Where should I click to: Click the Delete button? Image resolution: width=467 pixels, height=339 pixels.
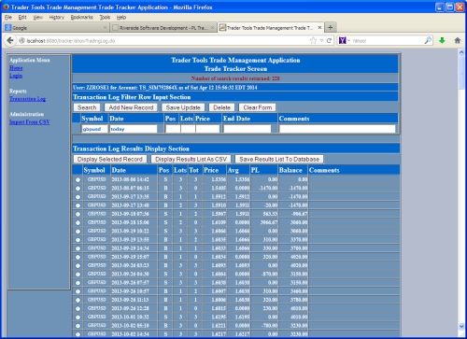point(221,107)
